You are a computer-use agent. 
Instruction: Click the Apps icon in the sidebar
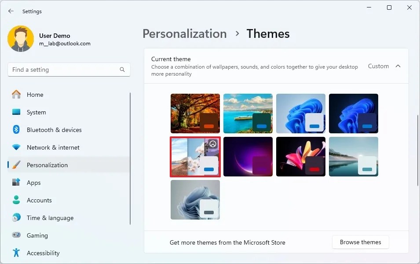15,183
